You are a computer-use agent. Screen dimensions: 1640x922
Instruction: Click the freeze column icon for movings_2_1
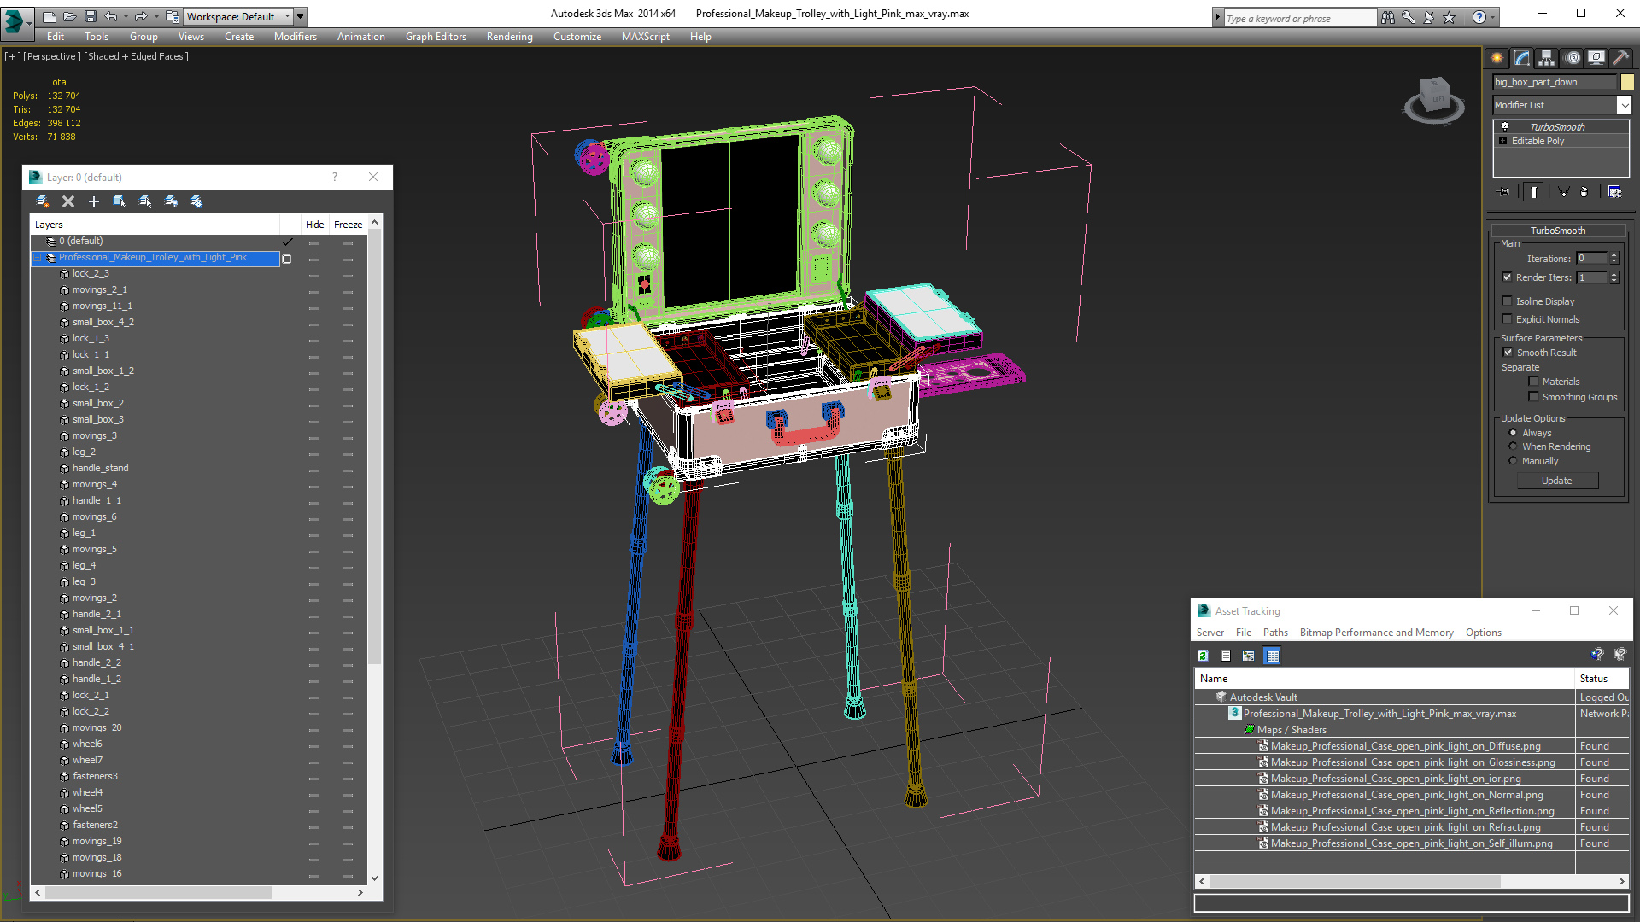click(x=347, y=289)
